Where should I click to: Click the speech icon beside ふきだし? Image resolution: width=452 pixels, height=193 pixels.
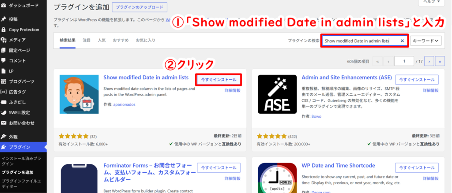coord(4,102)
